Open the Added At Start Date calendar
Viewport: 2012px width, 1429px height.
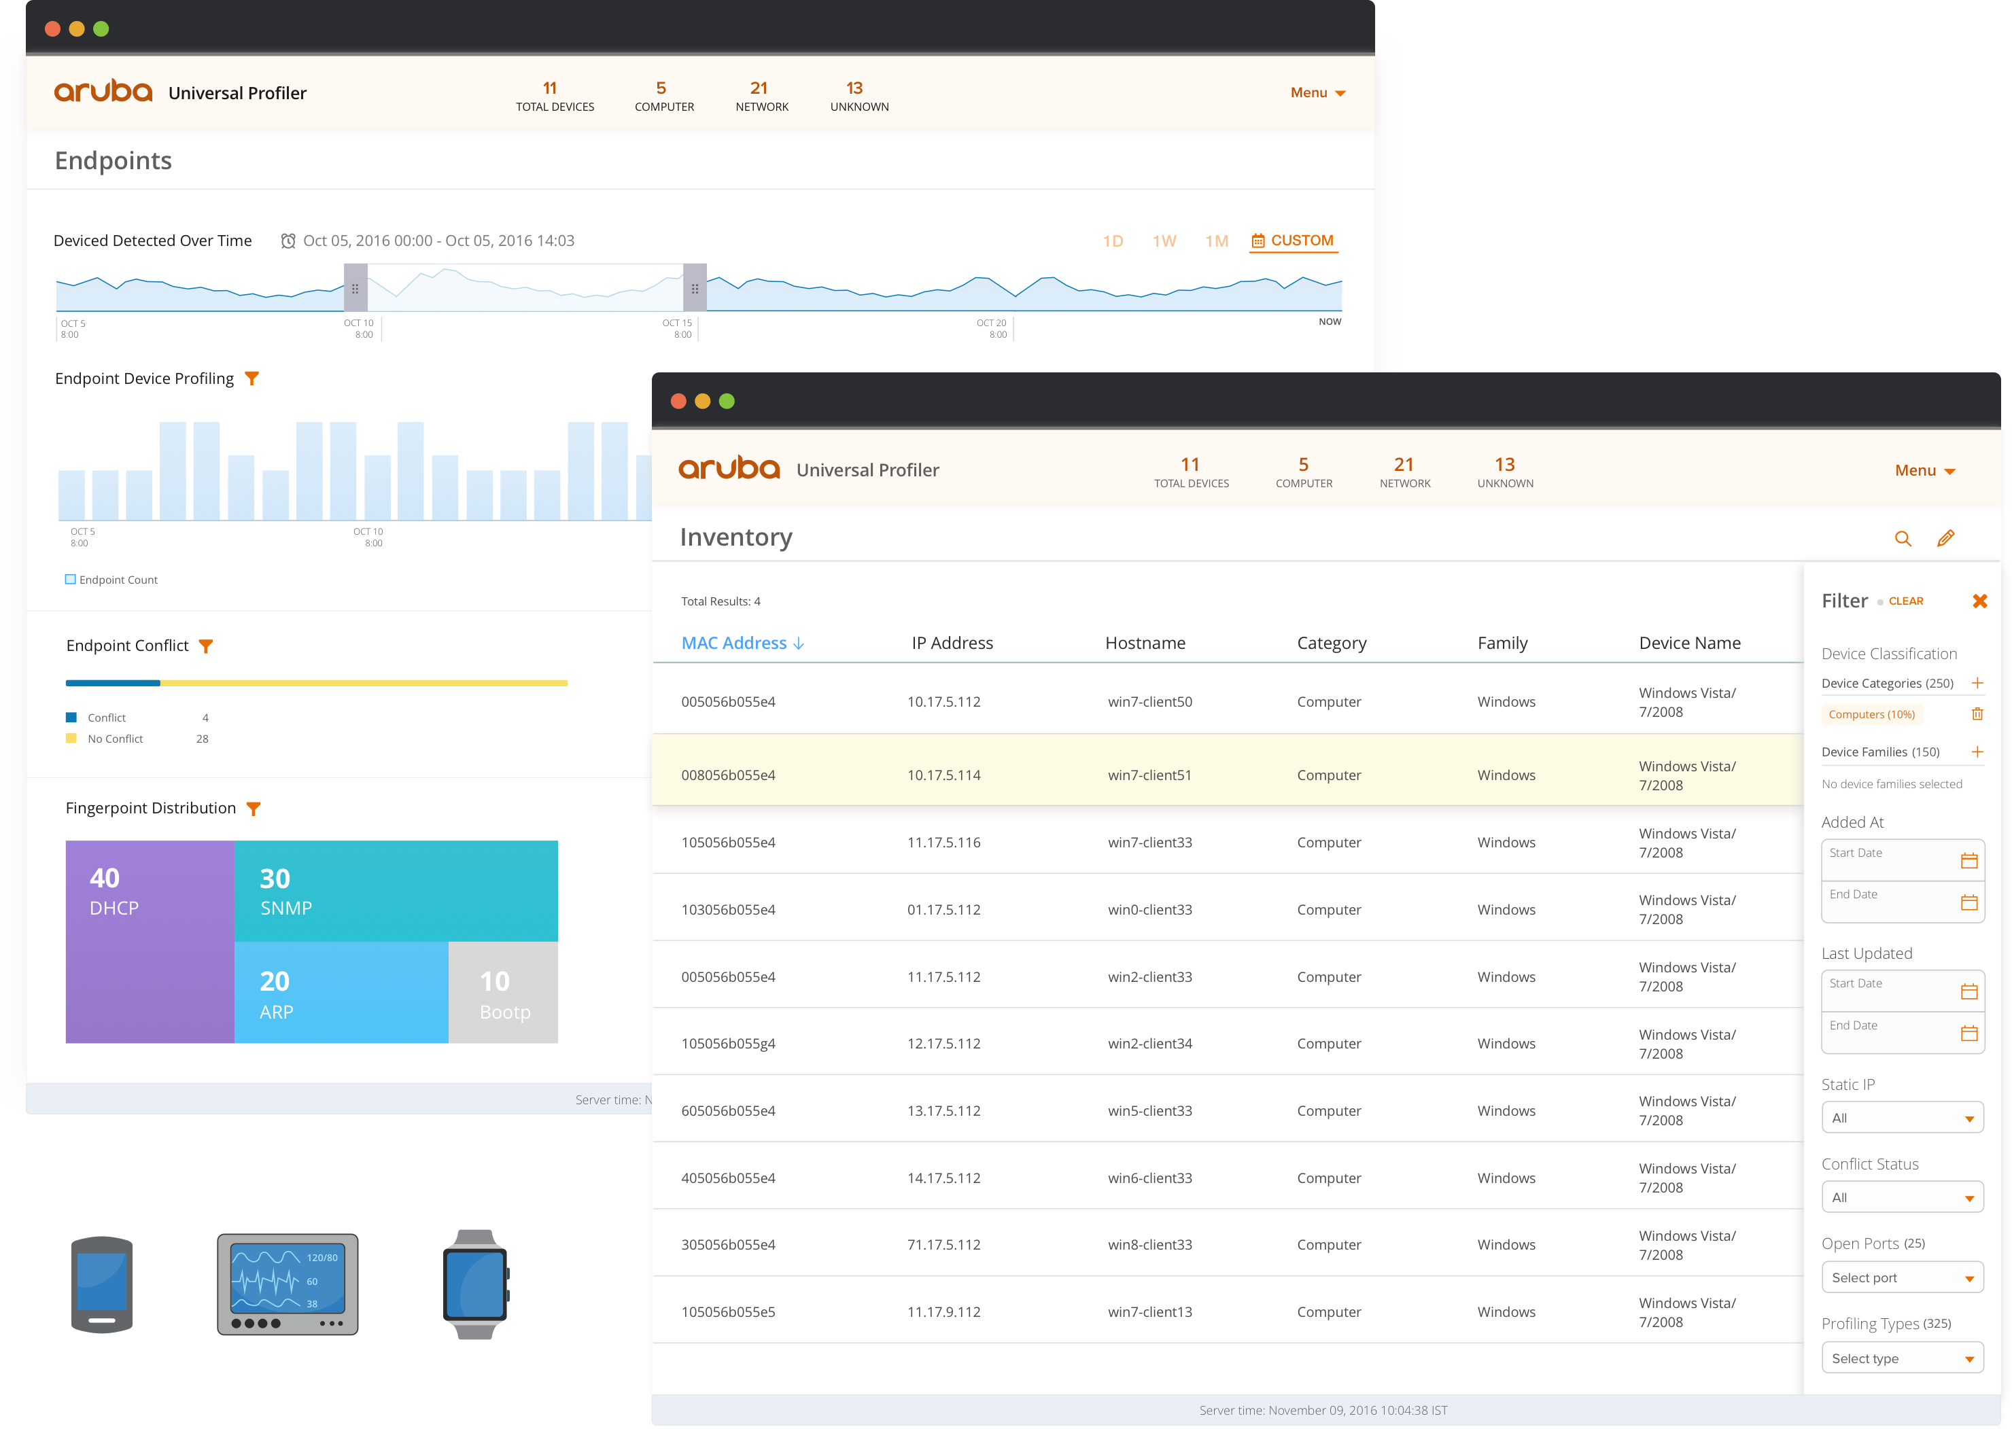(1969, 860)
